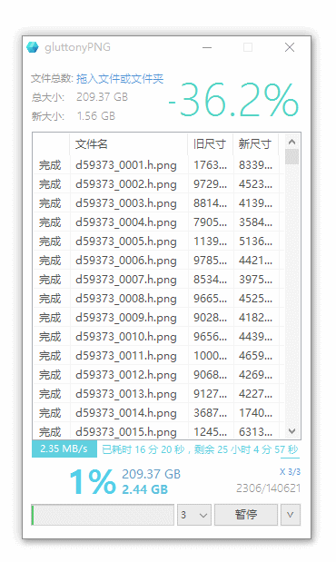Select row d59373_0007.h.png
The image size is (336, 562).
coord(159,280)
